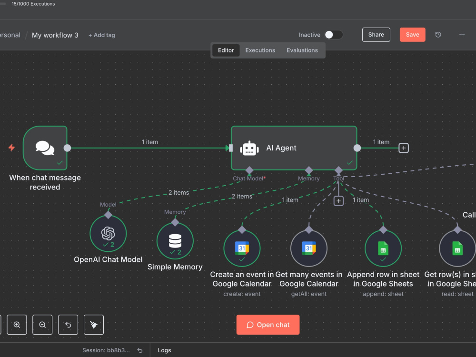Click the 'When chat message received' label
The width and height of the screenshot is (476, 357).
point(45,182)
